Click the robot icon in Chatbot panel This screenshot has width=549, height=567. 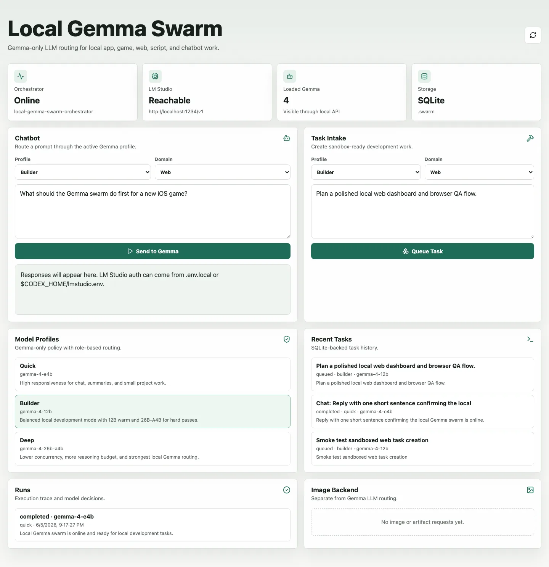coord(287,138)
